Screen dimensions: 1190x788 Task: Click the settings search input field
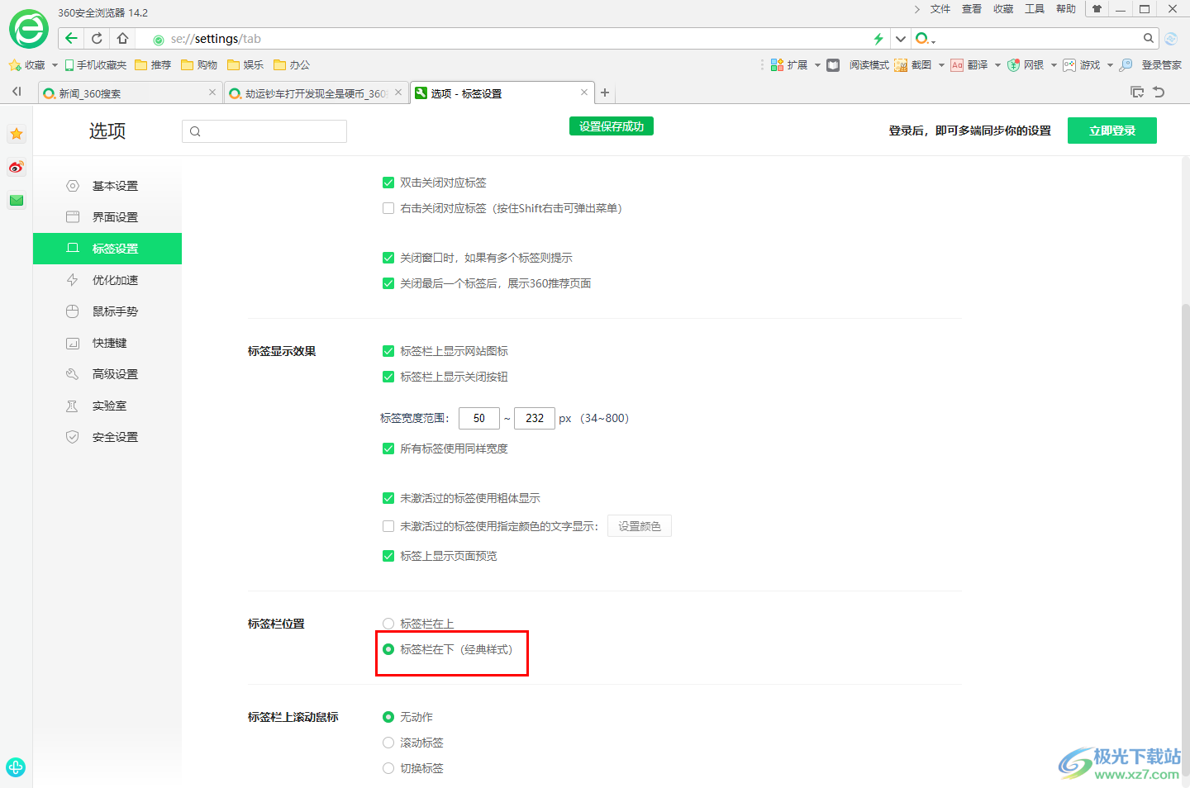click(264, 131)
